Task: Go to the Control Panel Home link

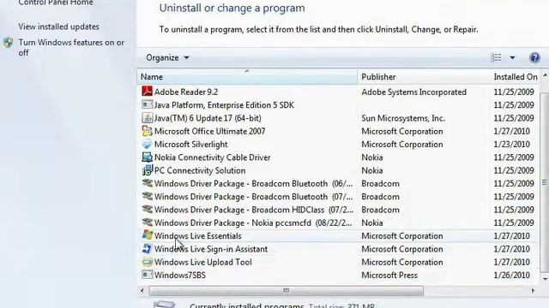Action: (56, 3)
